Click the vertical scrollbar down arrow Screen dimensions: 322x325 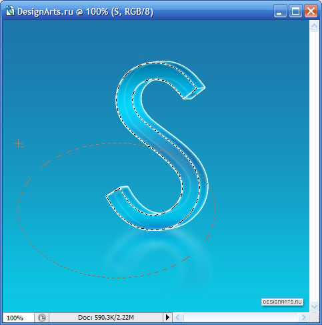[x=314, y=307]
